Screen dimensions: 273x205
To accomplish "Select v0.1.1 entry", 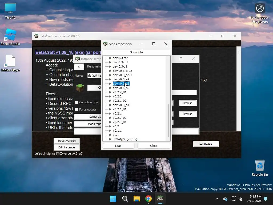I will pyautogui.click(x=117, y=131).
